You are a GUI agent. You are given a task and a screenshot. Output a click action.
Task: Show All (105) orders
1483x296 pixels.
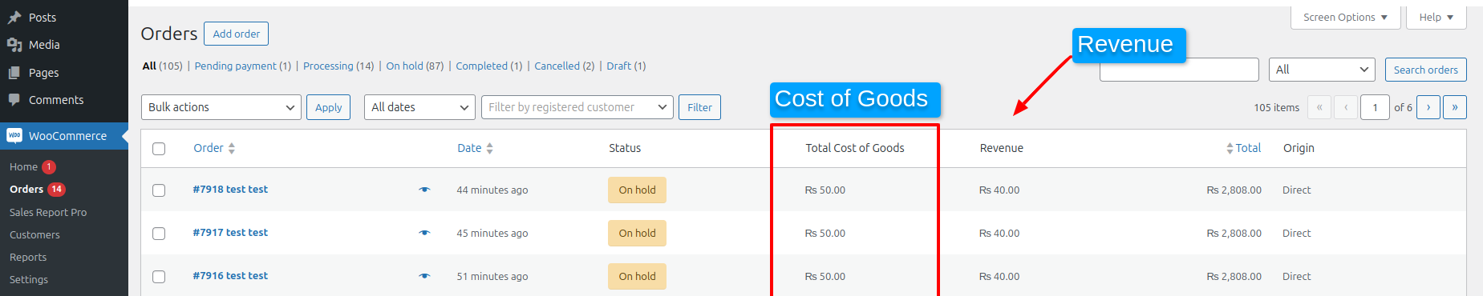point(162,66)
